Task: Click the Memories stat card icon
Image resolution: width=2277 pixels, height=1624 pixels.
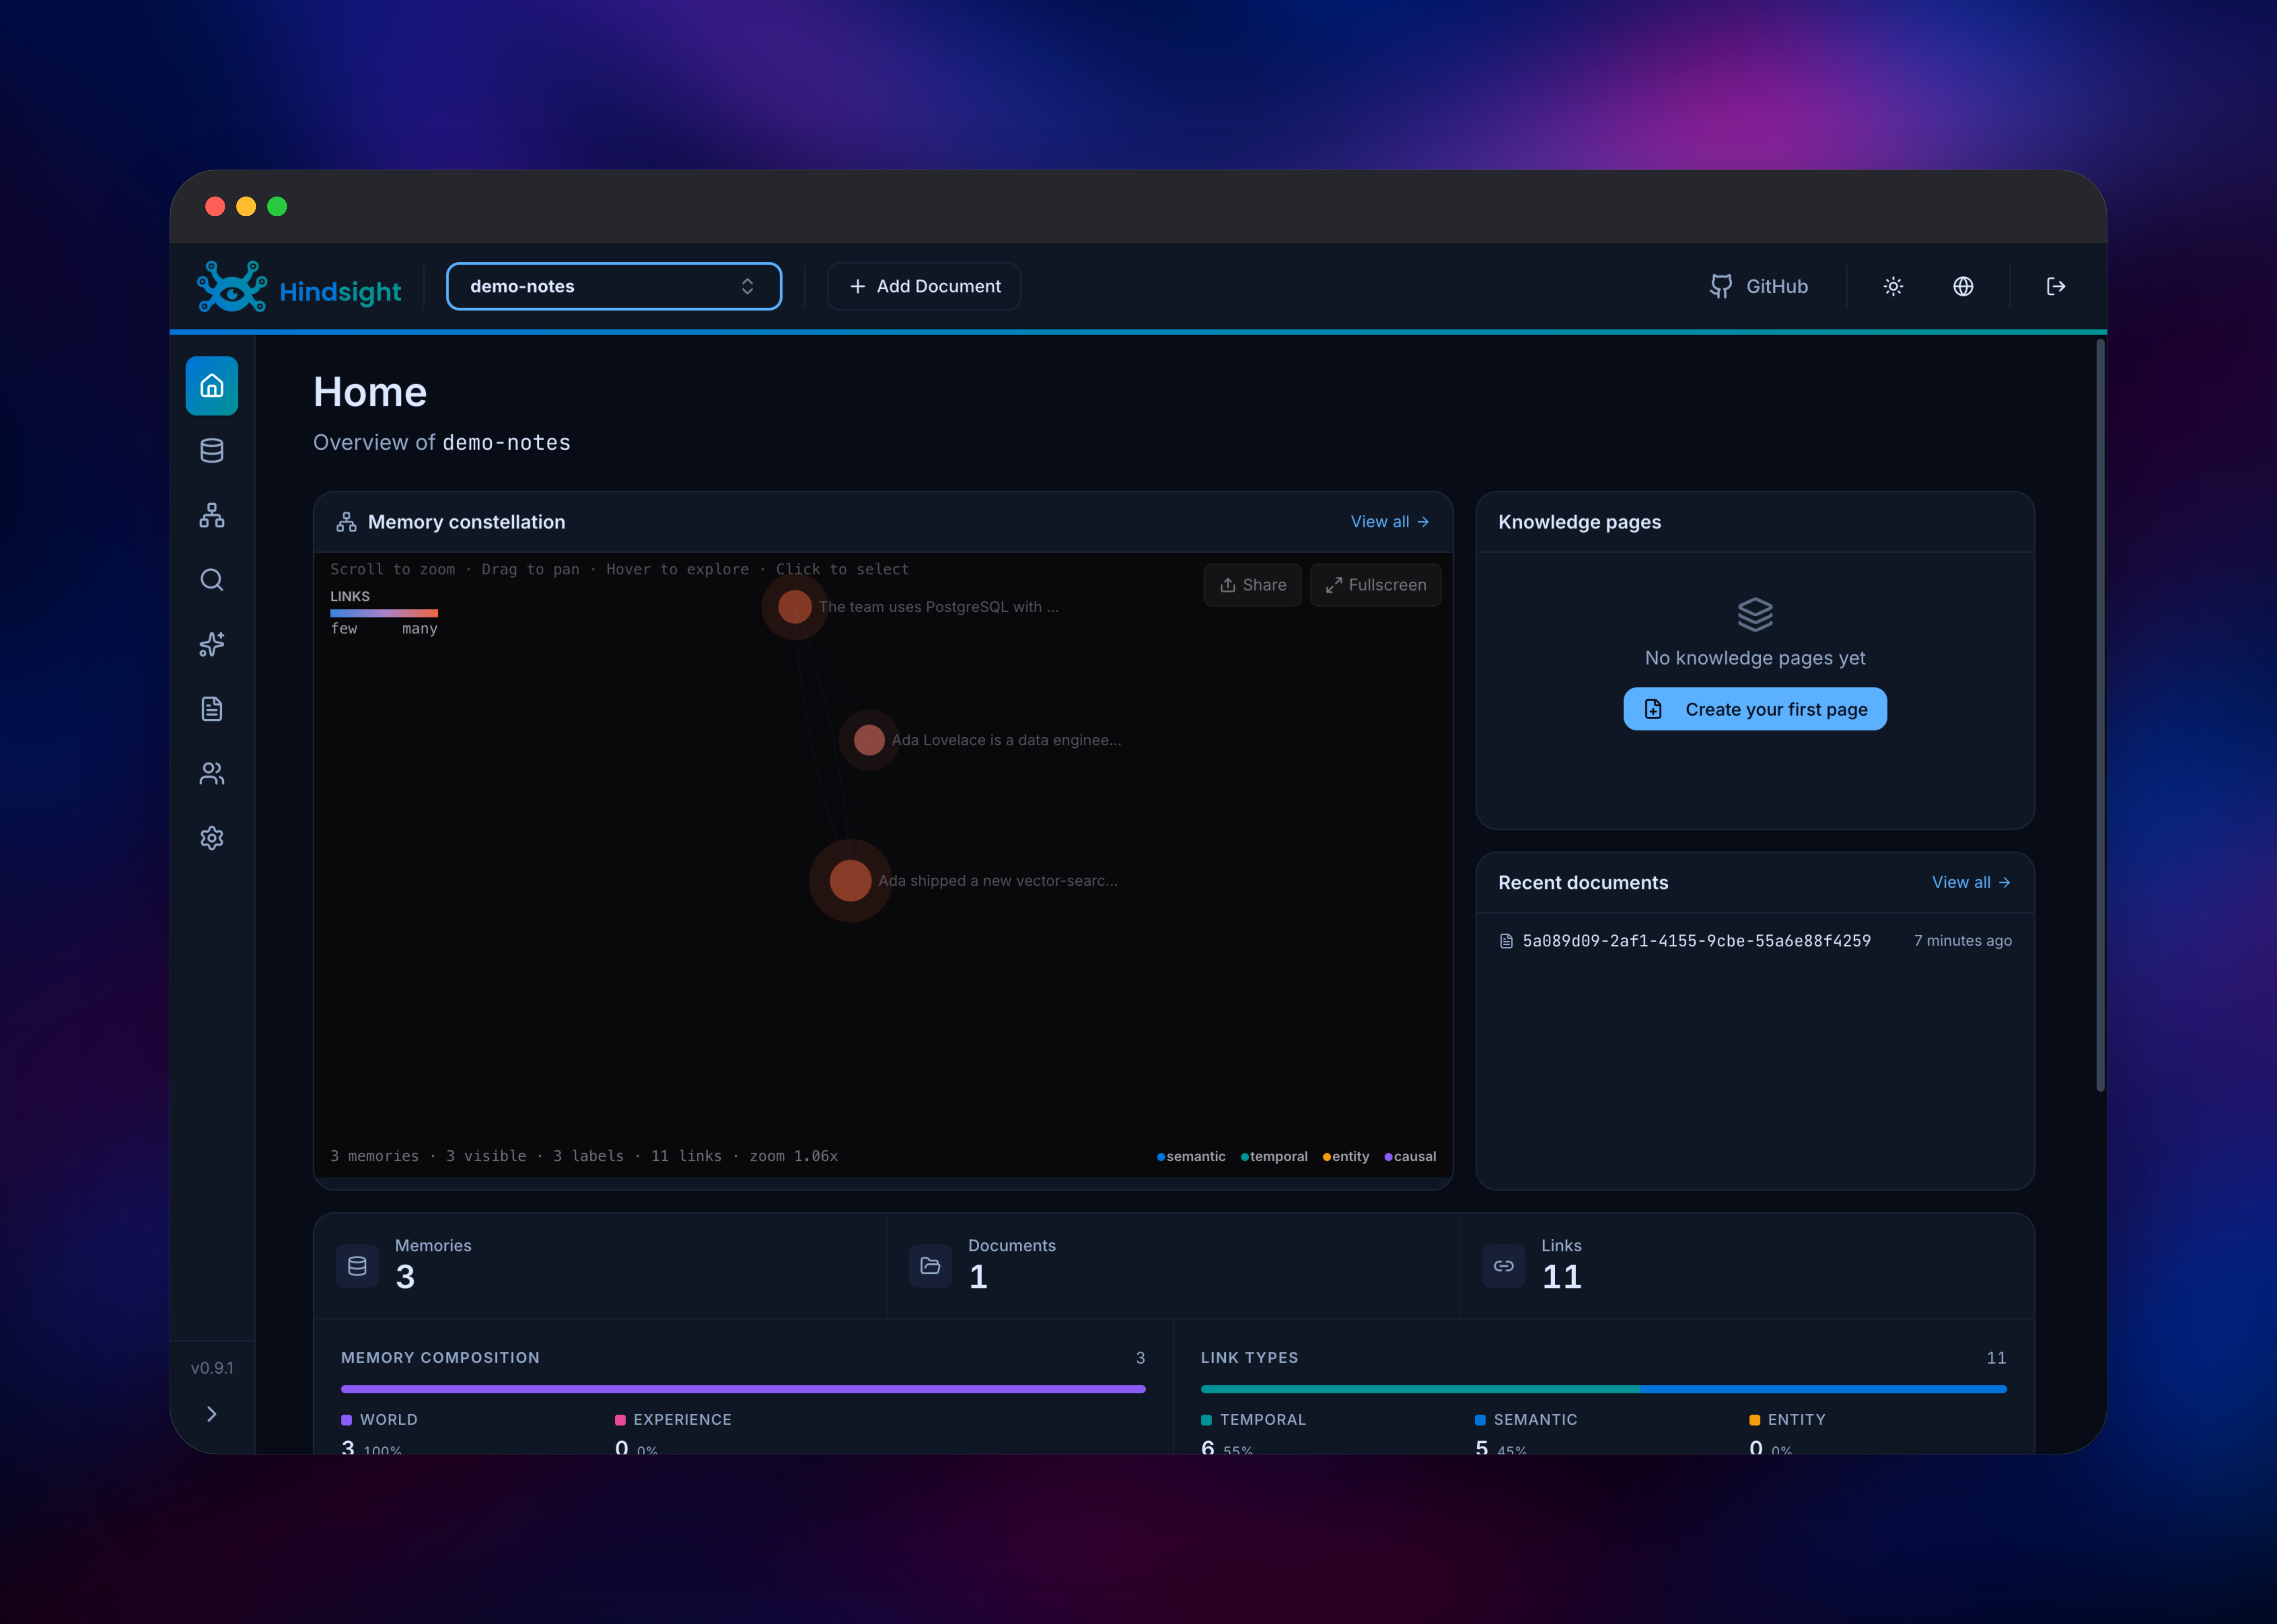Action: (357, 1266)
